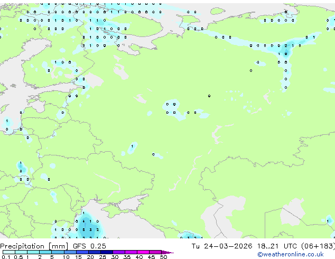335x259 pixels.
Task: Select the dark navy 25–30 mm swatch
Action: click(x=106, y=252)
